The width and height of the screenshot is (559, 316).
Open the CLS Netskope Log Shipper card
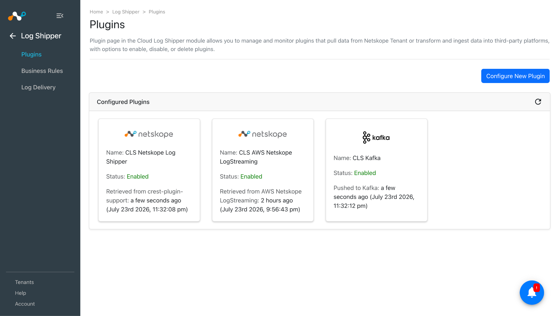click(x=149, y=170)
